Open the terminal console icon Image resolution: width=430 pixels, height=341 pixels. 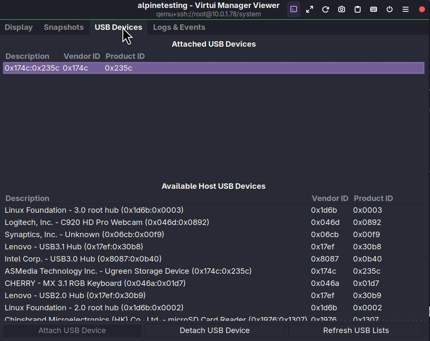[293, 9]
